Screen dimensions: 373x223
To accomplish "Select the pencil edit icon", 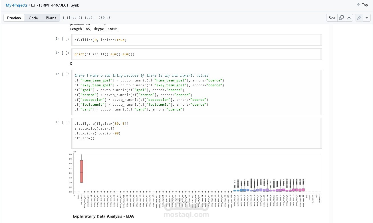I will (x=359, y=17).
